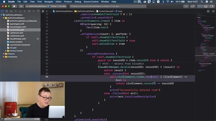Collapse the SwiftUICloudKitDemo group folder

coord(4,18)
